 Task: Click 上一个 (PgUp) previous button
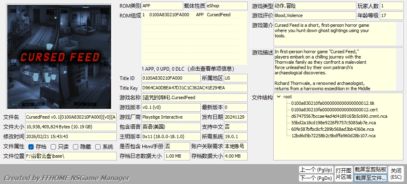tap(315, 169)
